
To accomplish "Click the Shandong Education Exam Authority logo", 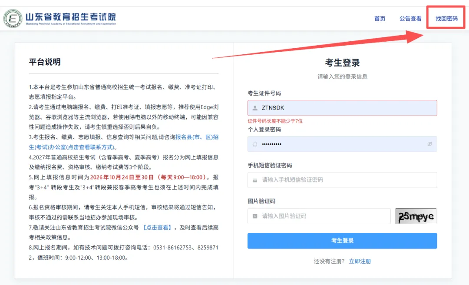I will (13, 19).
